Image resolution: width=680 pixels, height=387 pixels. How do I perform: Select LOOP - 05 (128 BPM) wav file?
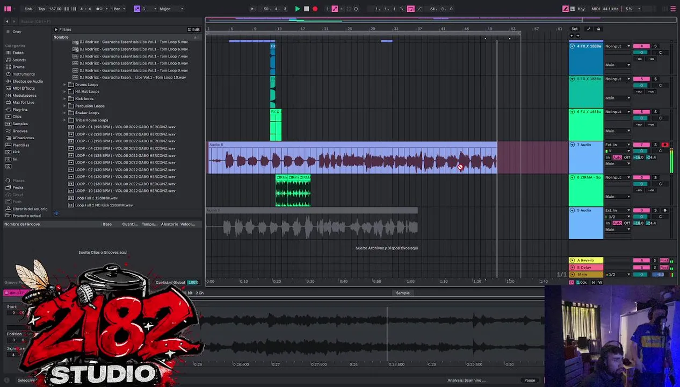click(x=125, y=155)
